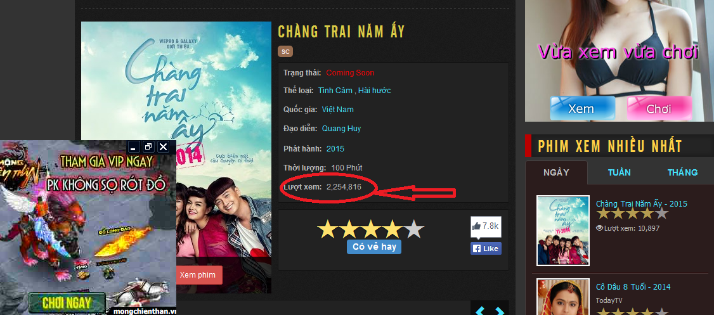Click the previous arrow in carousel
The height and width of the screenshot is (315, 714).
pos(480,312)
